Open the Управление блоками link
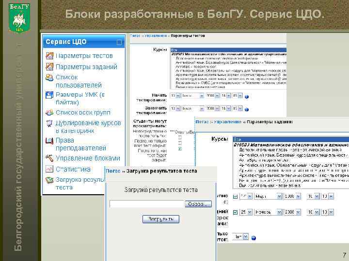The height and width of the screenshot is (261, 349). pos(88,158)
